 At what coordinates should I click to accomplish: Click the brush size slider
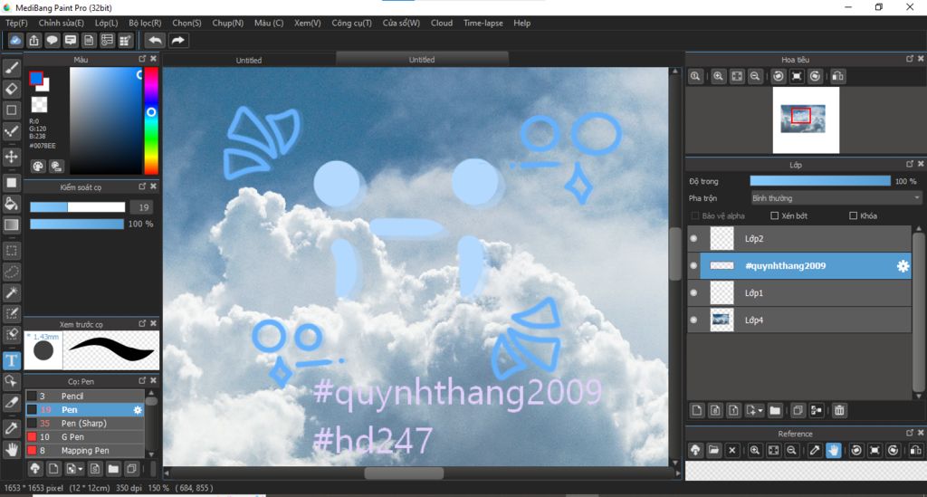[x=78, y=207]
